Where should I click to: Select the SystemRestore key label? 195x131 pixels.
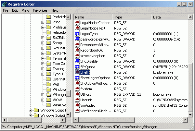point(59,53)
